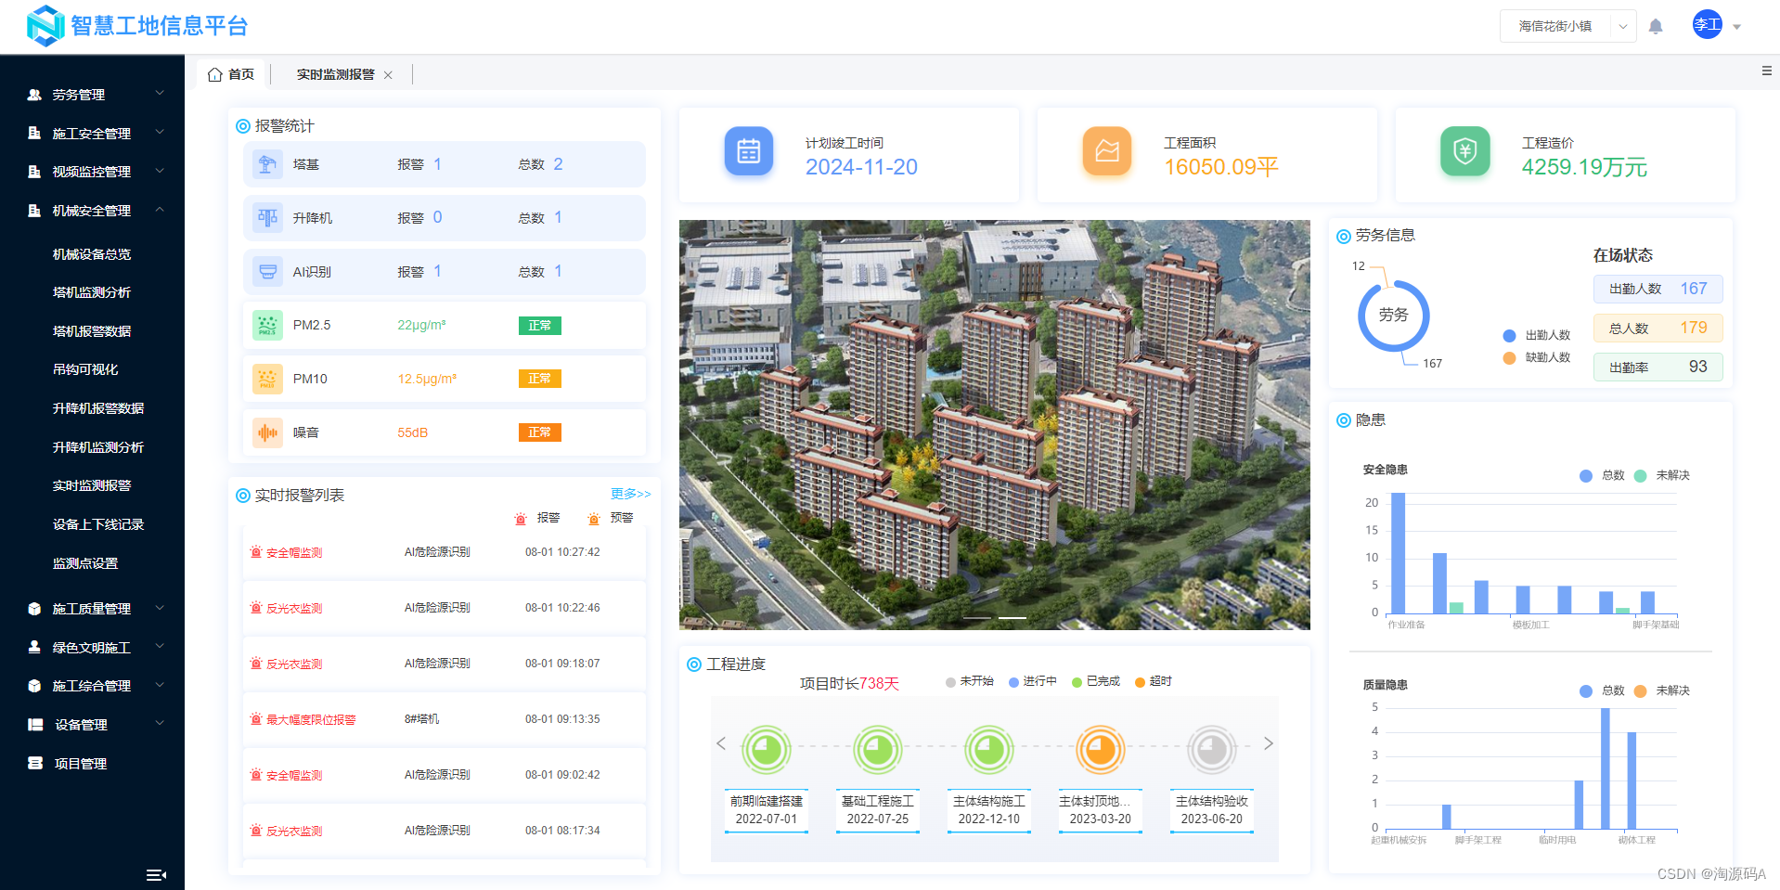Open 吊钩可视化 submenu item

[x=85, y=369]
